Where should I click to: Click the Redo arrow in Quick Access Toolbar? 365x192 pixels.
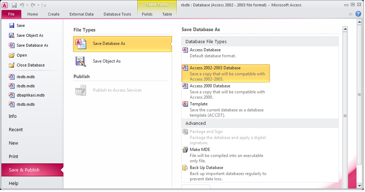click(33, 5)
